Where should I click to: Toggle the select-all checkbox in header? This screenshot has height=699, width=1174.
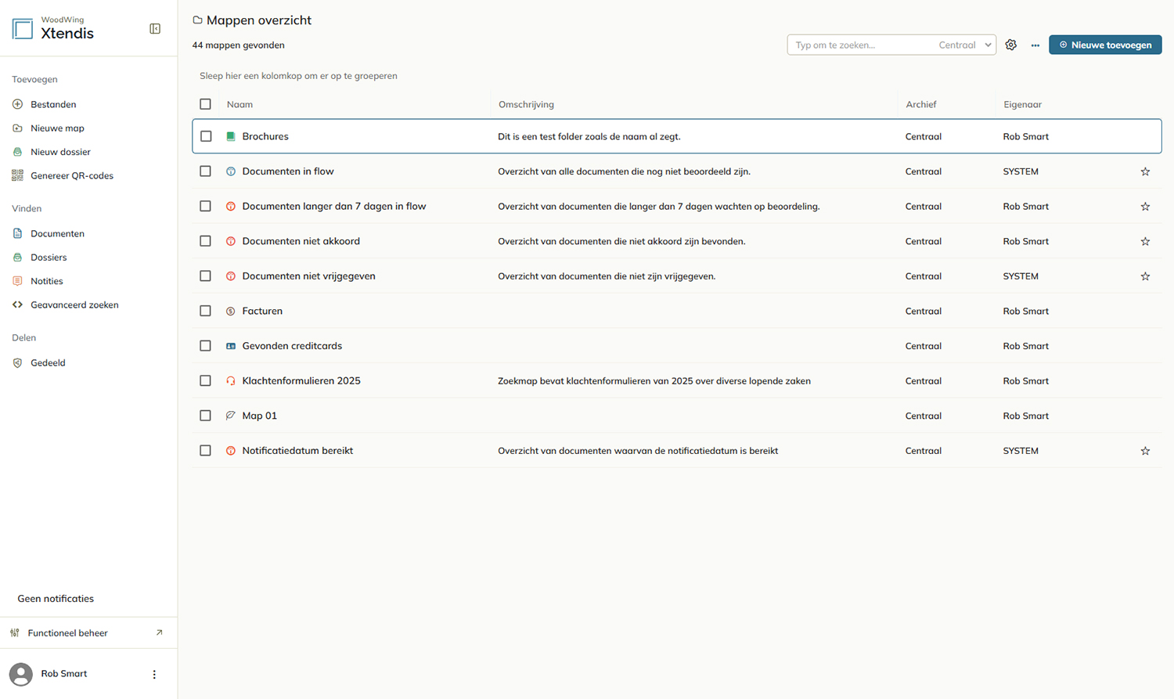click(205, 104)
